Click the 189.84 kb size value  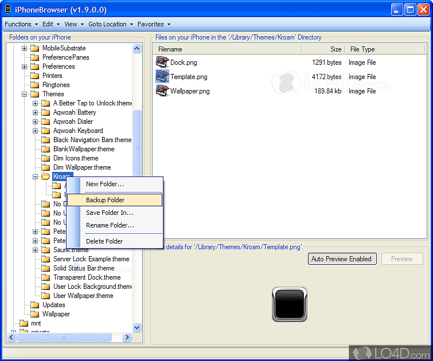point(328,91)
